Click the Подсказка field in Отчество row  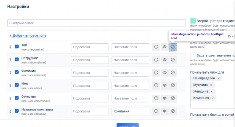(x=90, y=98)
